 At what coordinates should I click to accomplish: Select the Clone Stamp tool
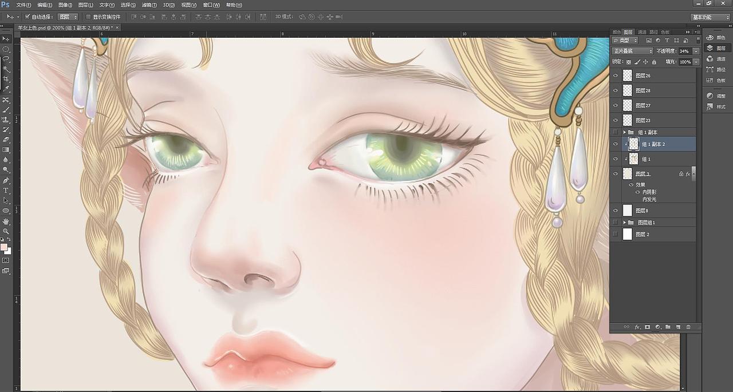point(6,119)
